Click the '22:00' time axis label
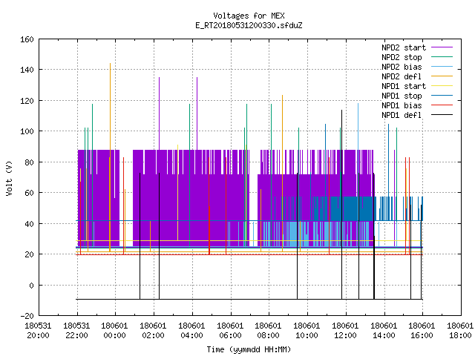The width and height of the screenshot is (475, 356). [76, 335]
